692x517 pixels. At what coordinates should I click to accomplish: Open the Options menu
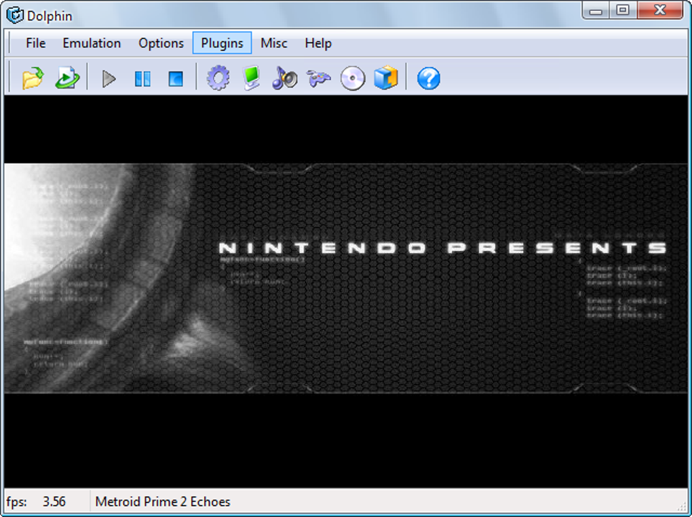161,43
